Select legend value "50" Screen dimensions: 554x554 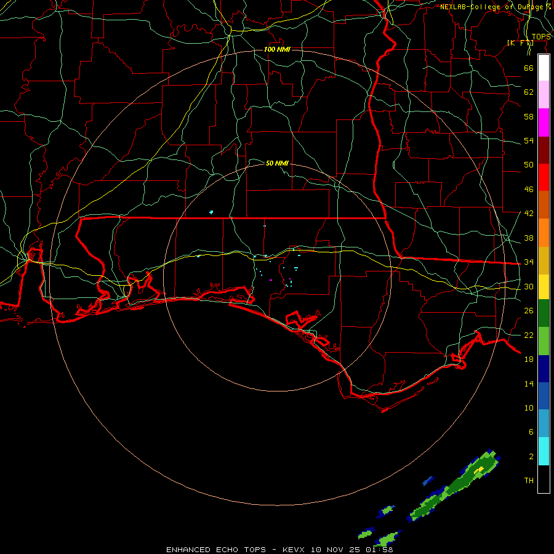click(x=529, y=165)
